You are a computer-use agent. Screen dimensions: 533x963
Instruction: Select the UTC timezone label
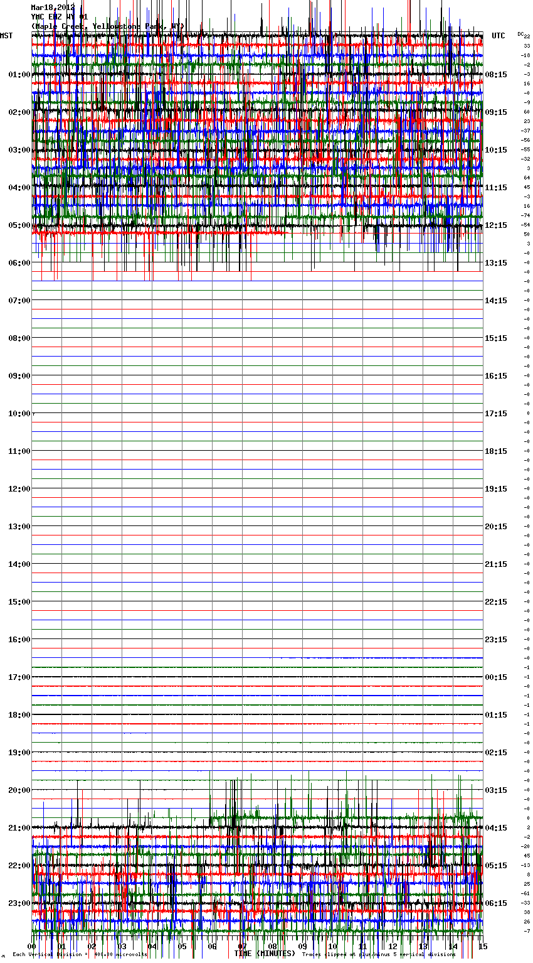499,36
